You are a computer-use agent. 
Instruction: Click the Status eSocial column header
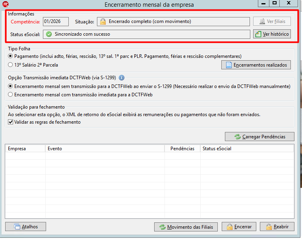(x=247, y=149)
